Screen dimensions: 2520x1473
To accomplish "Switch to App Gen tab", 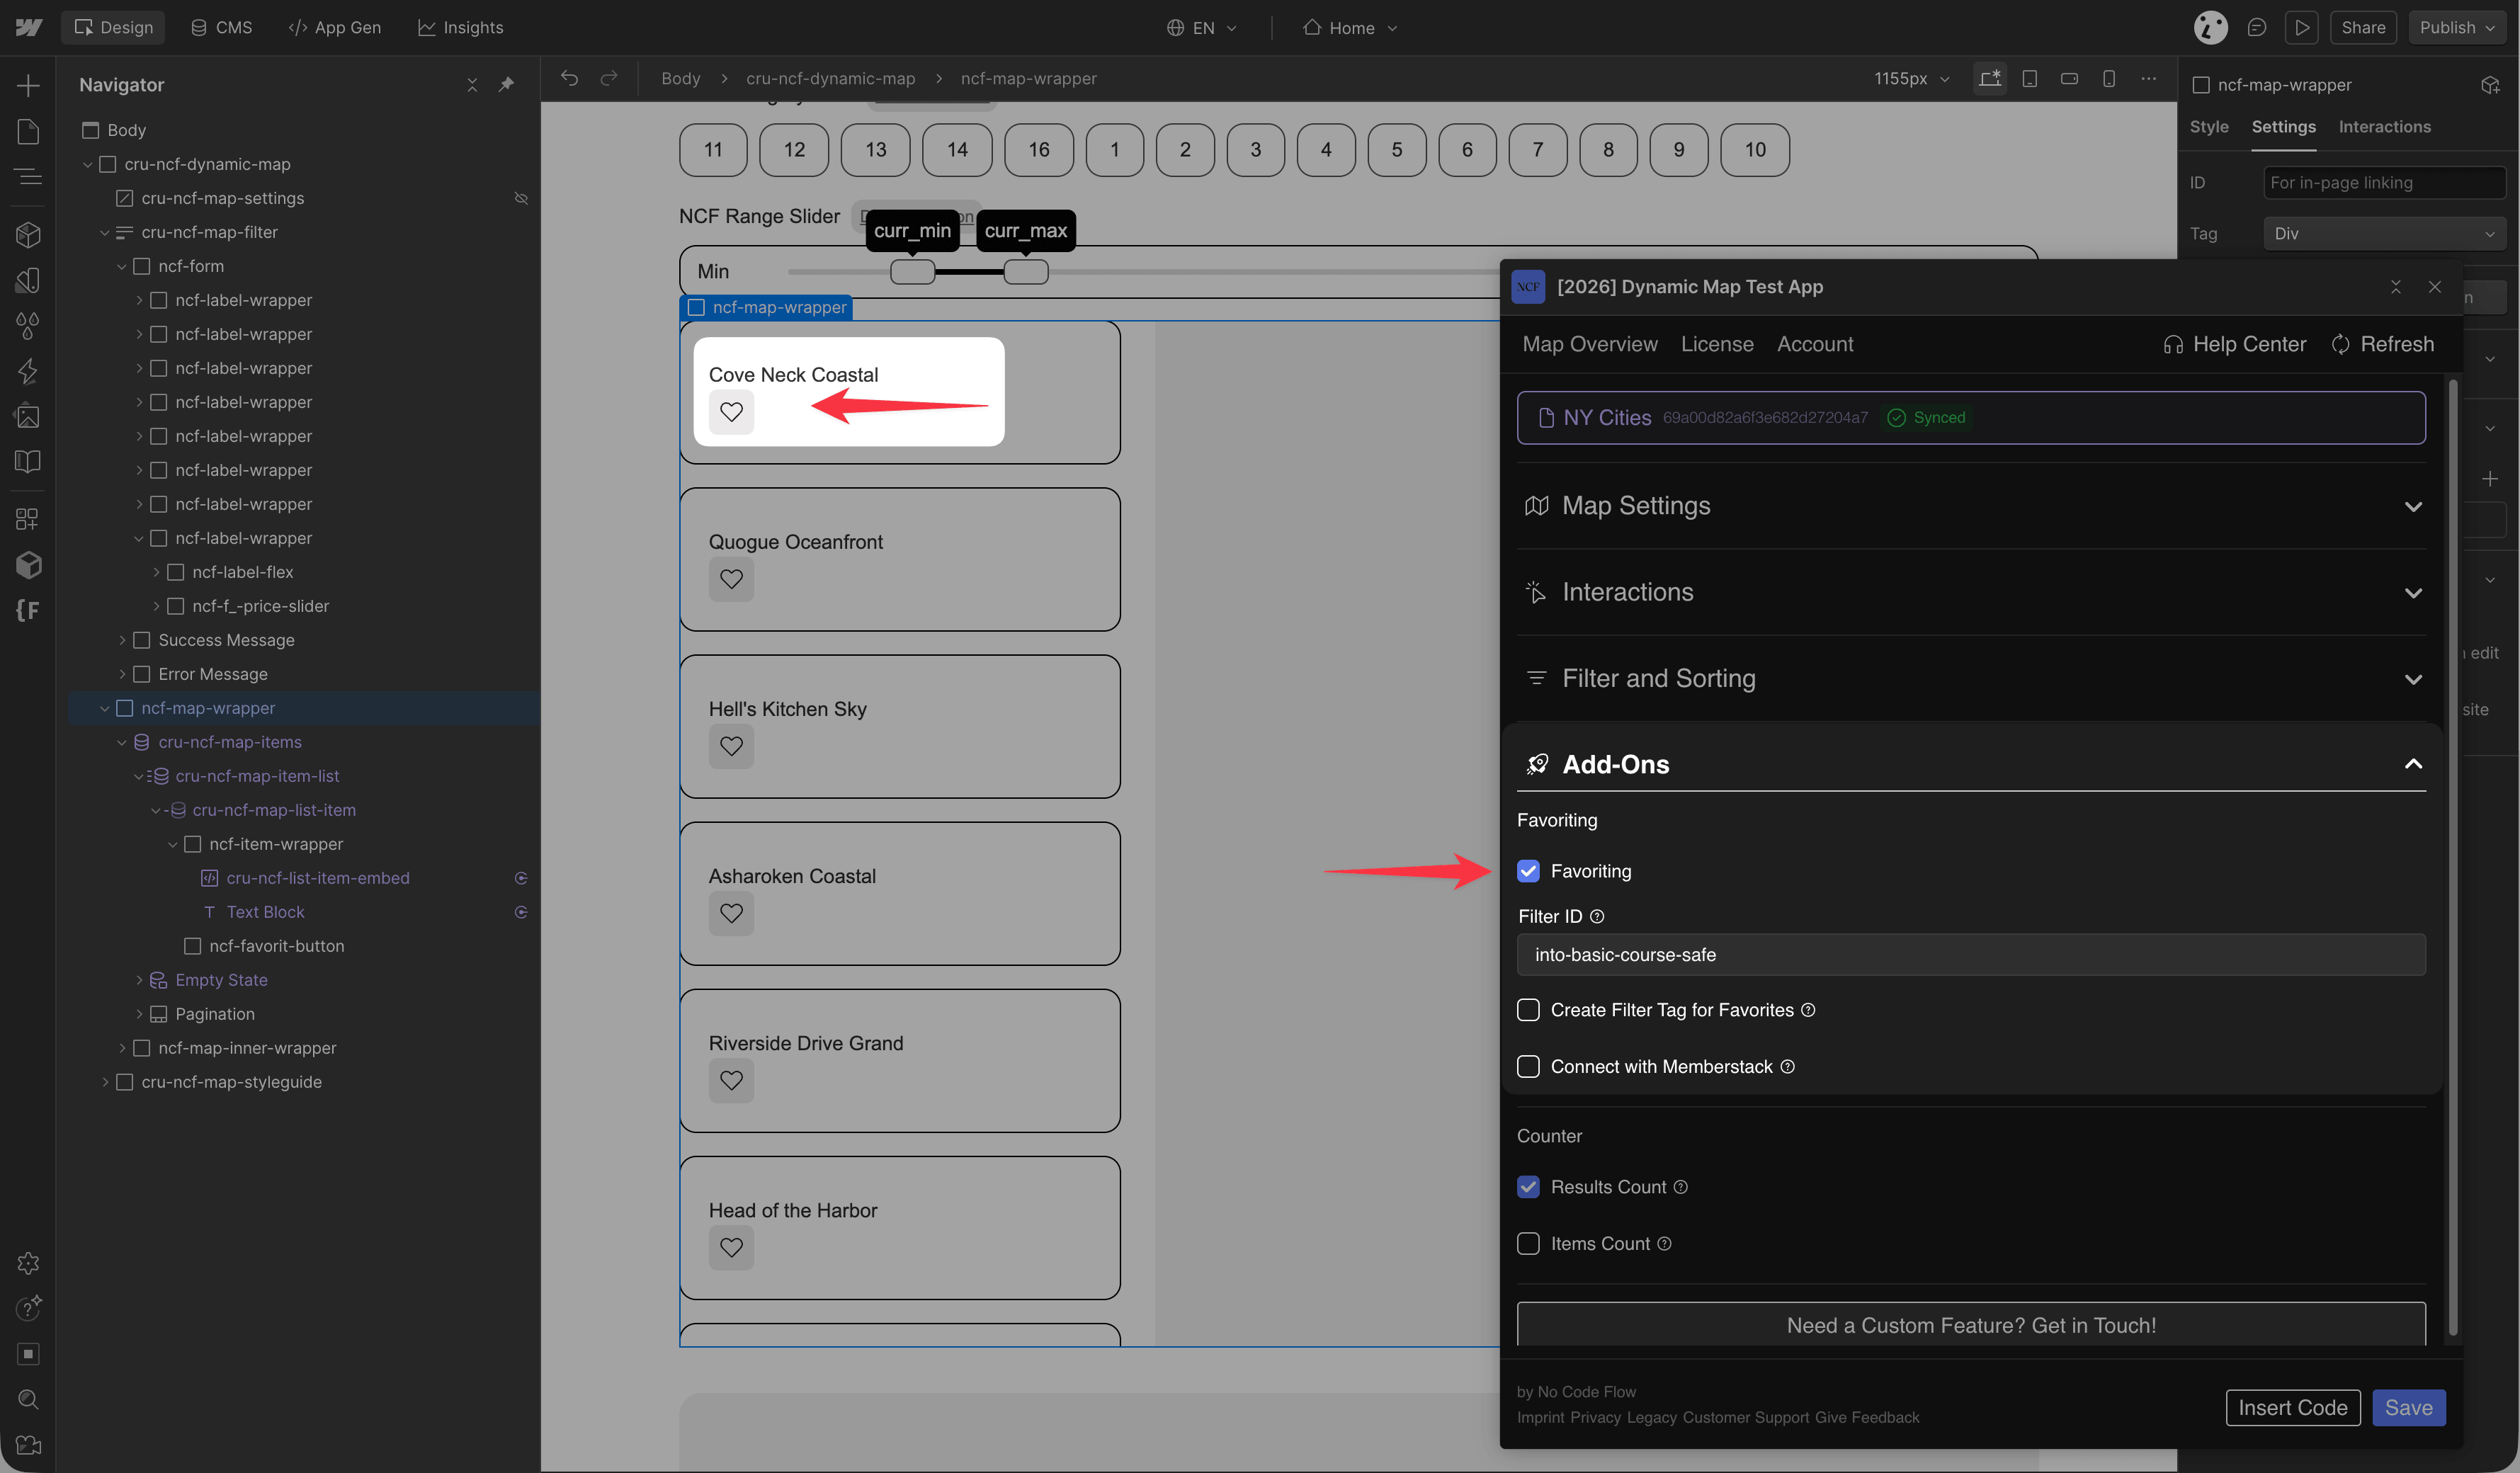I will pos(334,27).
